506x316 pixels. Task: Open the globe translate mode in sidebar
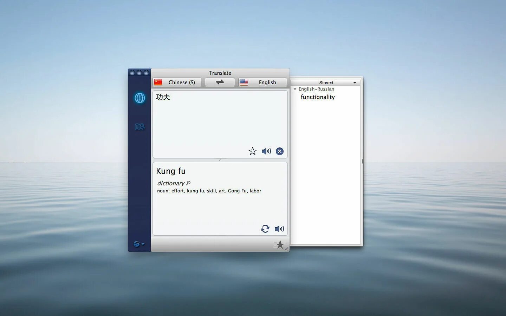pyautogui.click(x=140, y=98)
